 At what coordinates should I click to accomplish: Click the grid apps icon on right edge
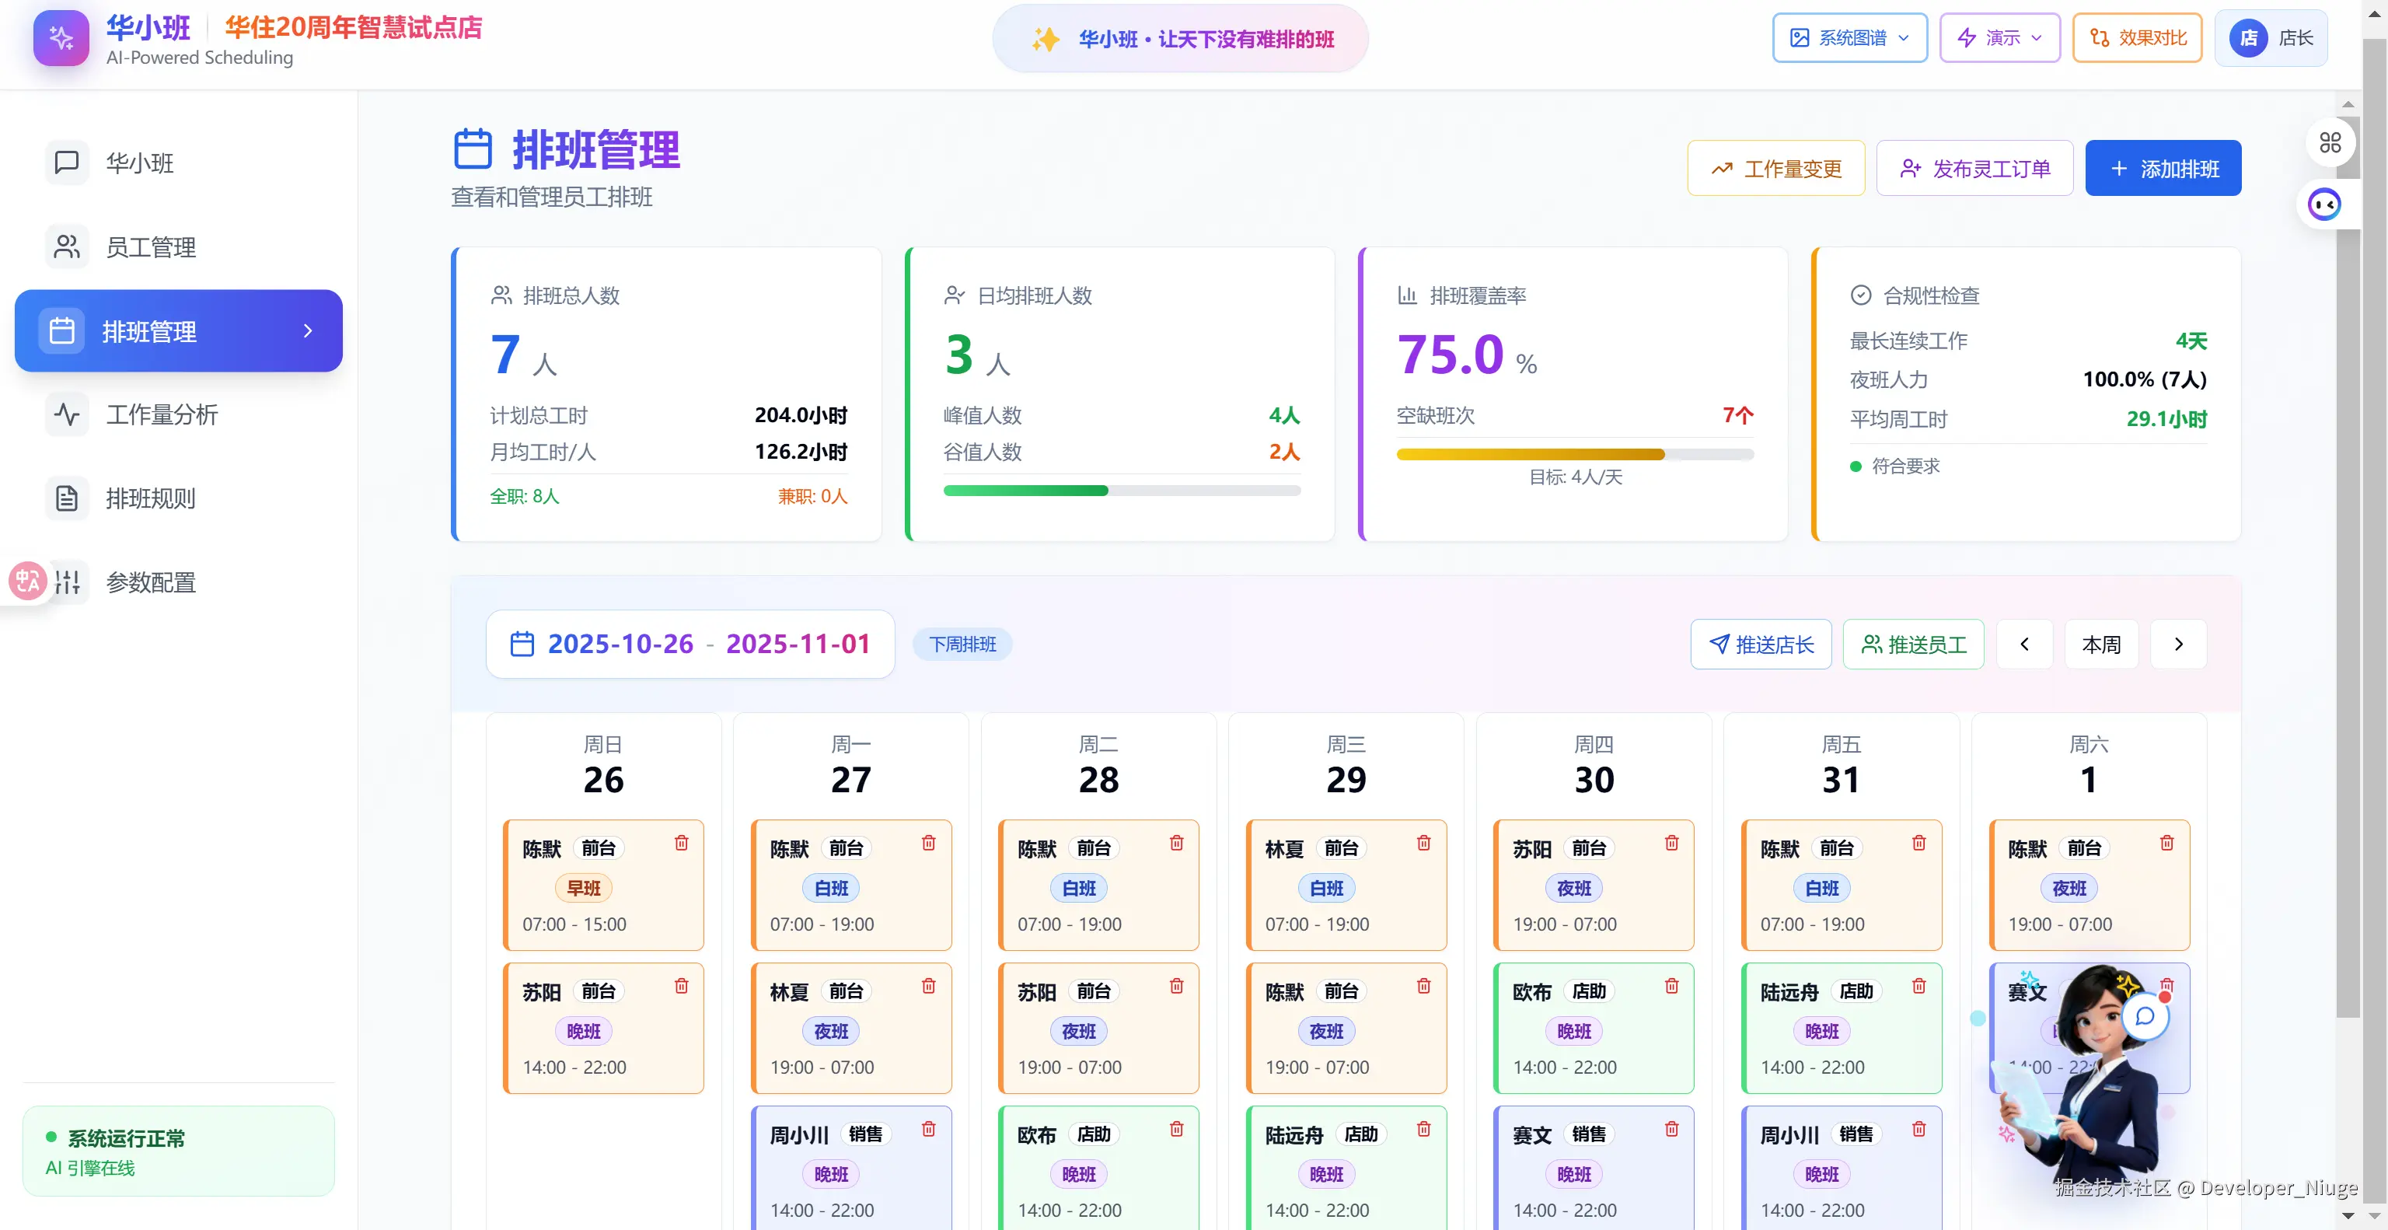coord(2331,142)
